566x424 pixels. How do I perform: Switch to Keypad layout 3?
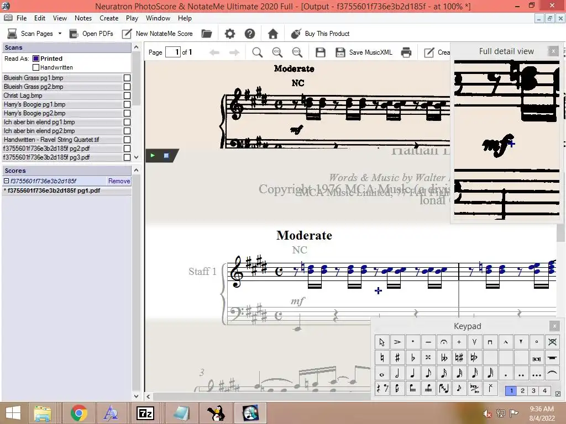point(533,390)
